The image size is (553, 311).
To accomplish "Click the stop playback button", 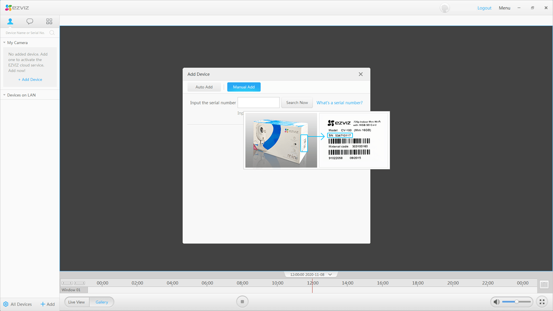I will [x=242, y=301].
